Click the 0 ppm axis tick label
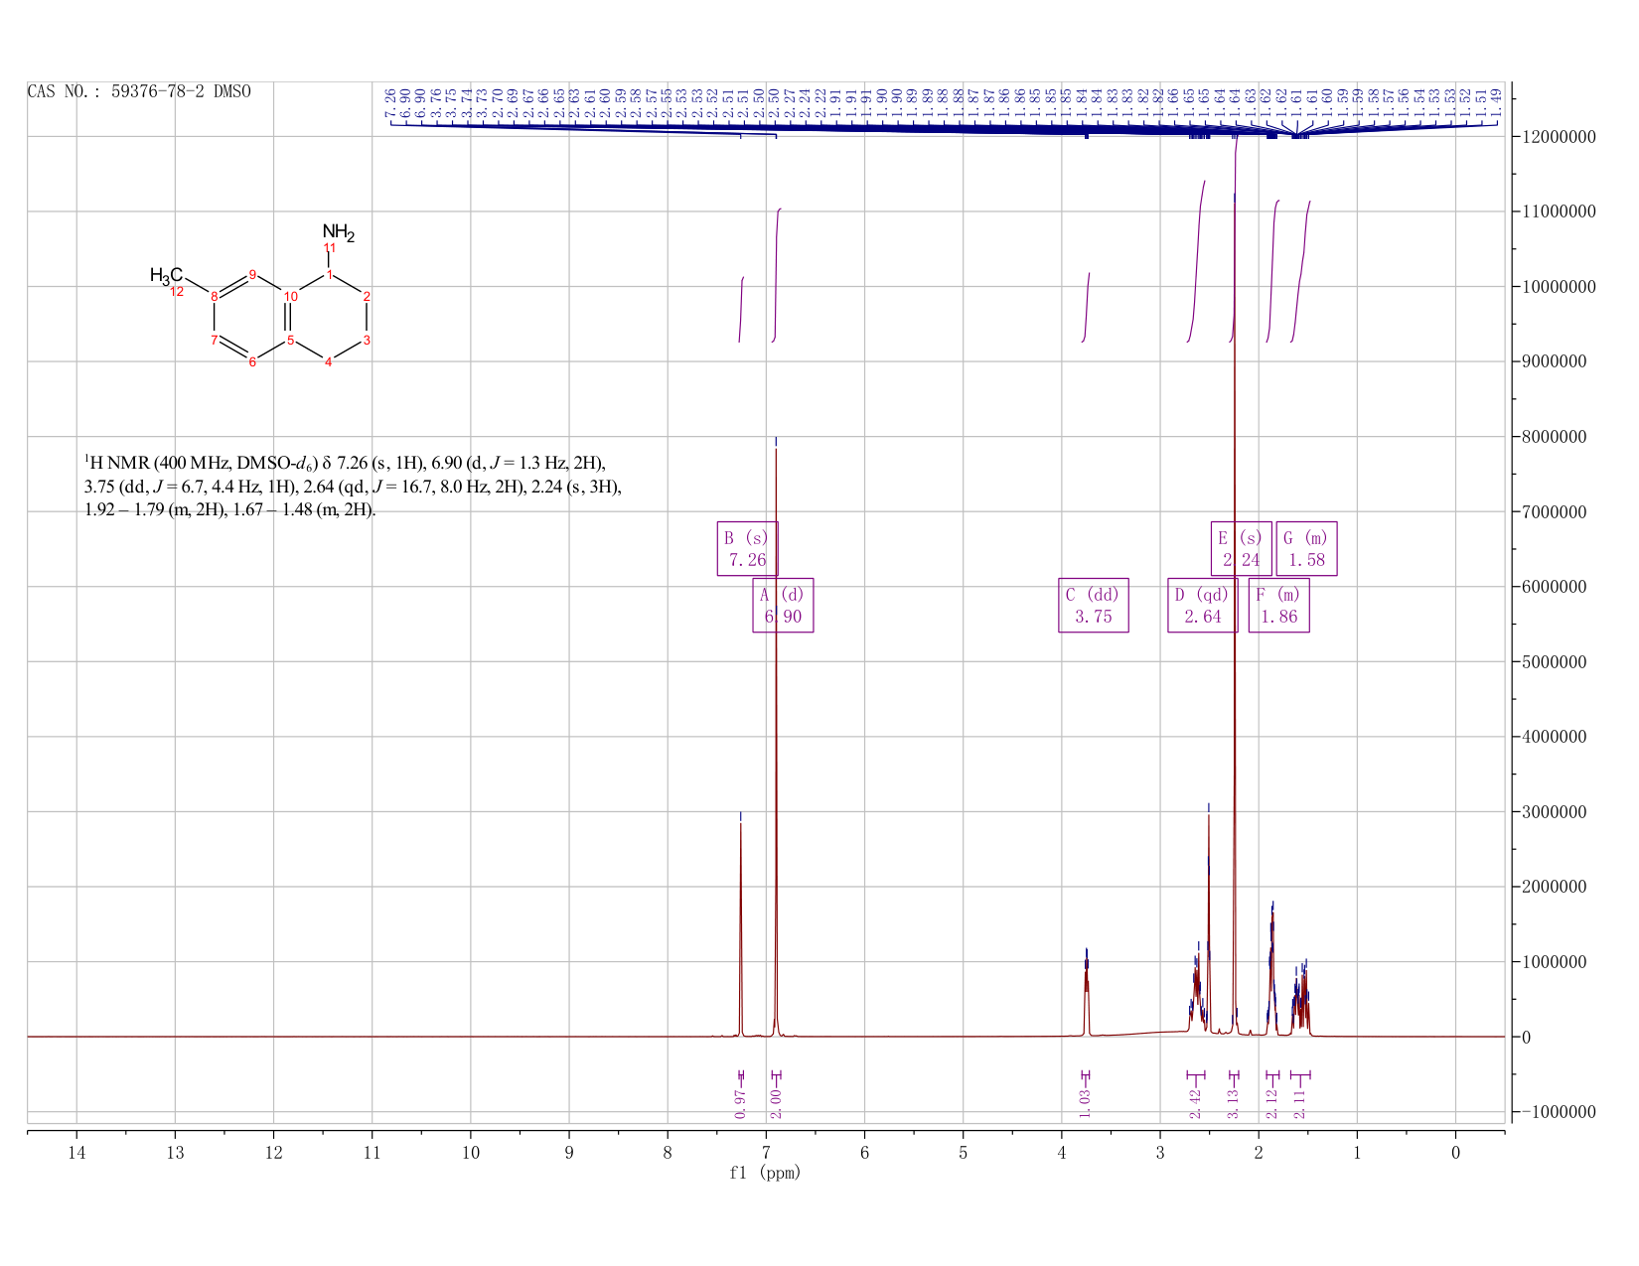The width and height of the screenshot is (1639, 1266). (1455, 1152)
